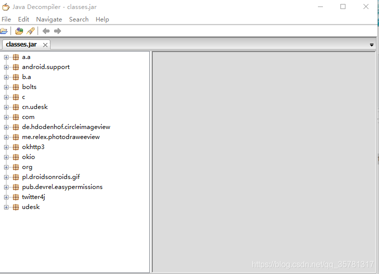Select the okhttp3 tree label
Image resolution: width=379 pixels, height=274 pixels.
pyautogui.click(x=33, y=147)
